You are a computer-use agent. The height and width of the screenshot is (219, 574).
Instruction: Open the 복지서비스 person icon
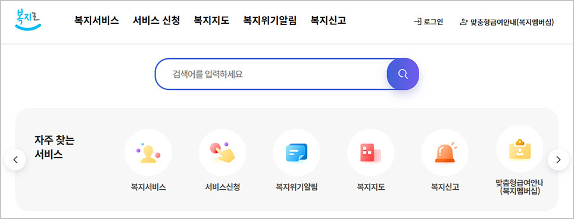[x=148, y=153]
